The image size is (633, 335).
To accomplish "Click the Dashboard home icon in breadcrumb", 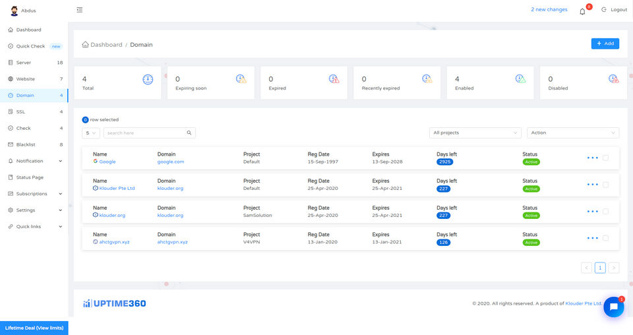I will coord(85,45).
